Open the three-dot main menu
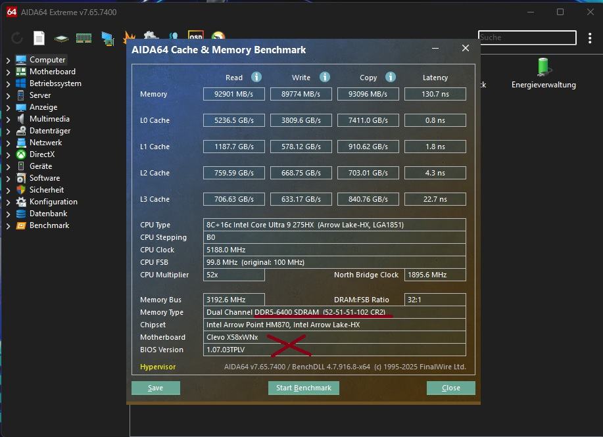 [x=590, y=38]
